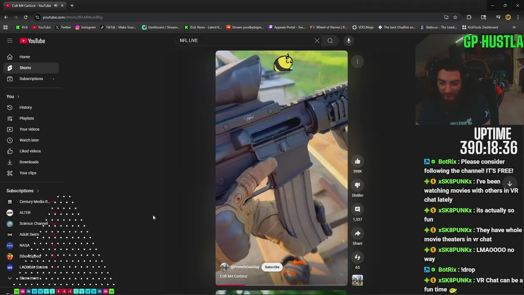Jump to newest chat with down arrow
The width and height of the screenshot is (524, 295).
pyautogui.click(x=510, y=184)
